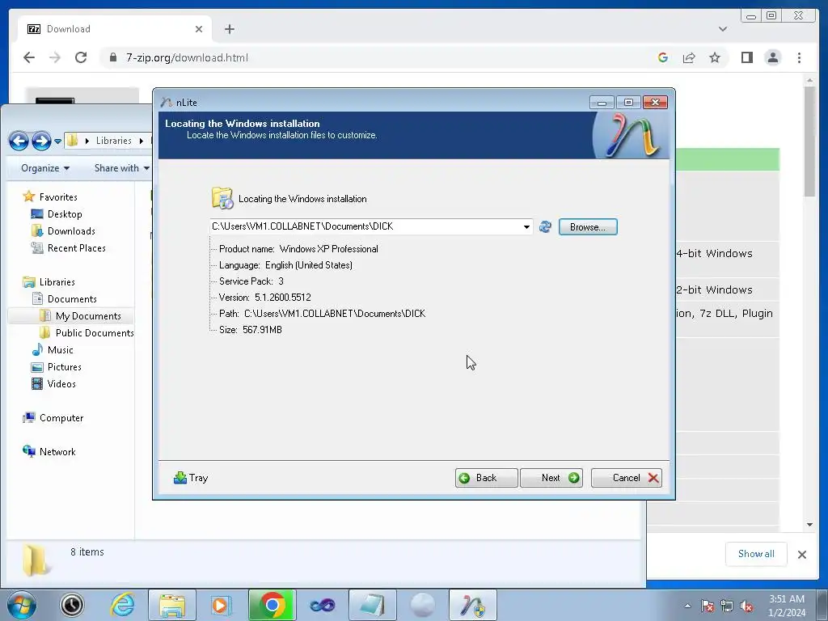The image size is (828, 621).
Task: Cancel the nLite wizard
Action: (627, 478)
